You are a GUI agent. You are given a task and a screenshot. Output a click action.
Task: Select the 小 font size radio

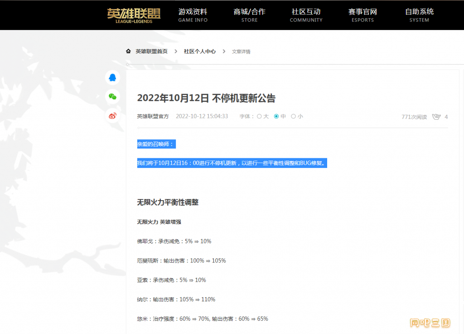pos(293,117)
